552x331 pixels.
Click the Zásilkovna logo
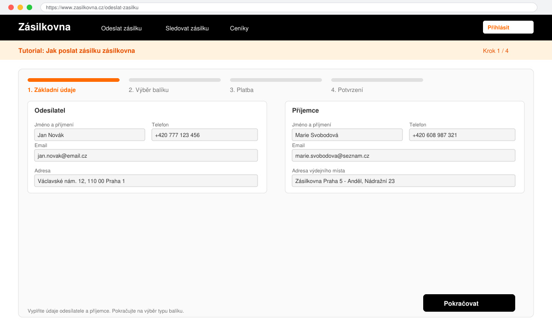45,27
